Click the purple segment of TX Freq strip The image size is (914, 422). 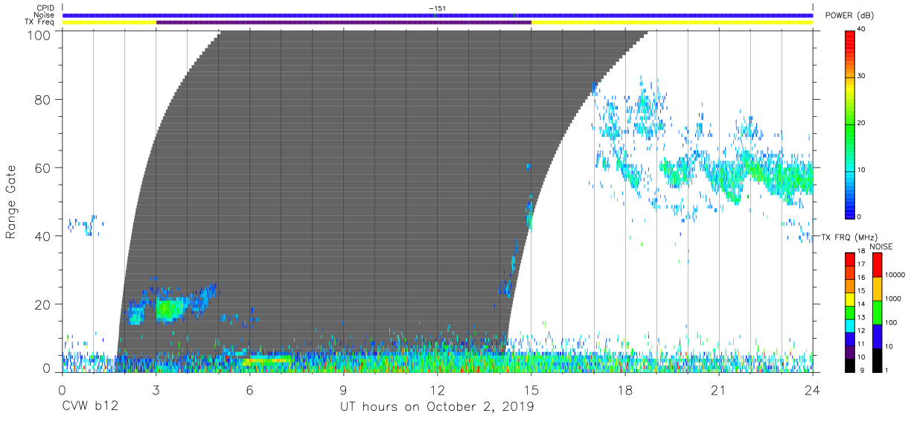coord(344,22)
